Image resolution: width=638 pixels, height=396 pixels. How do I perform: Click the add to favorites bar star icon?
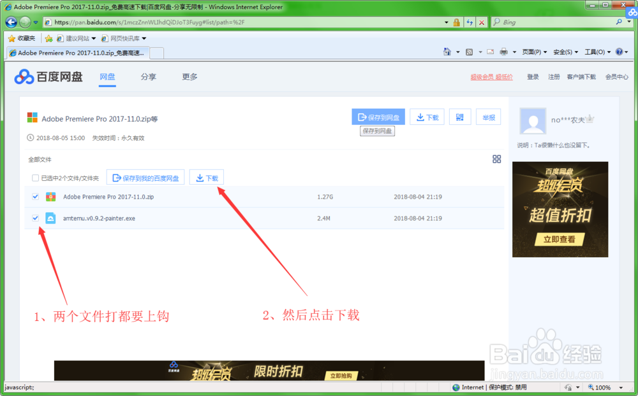[x=49, y=39]
